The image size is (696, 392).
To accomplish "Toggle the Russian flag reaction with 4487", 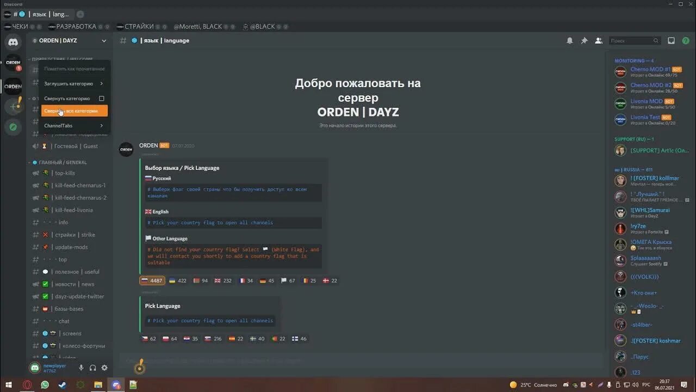I will point(152,280).
